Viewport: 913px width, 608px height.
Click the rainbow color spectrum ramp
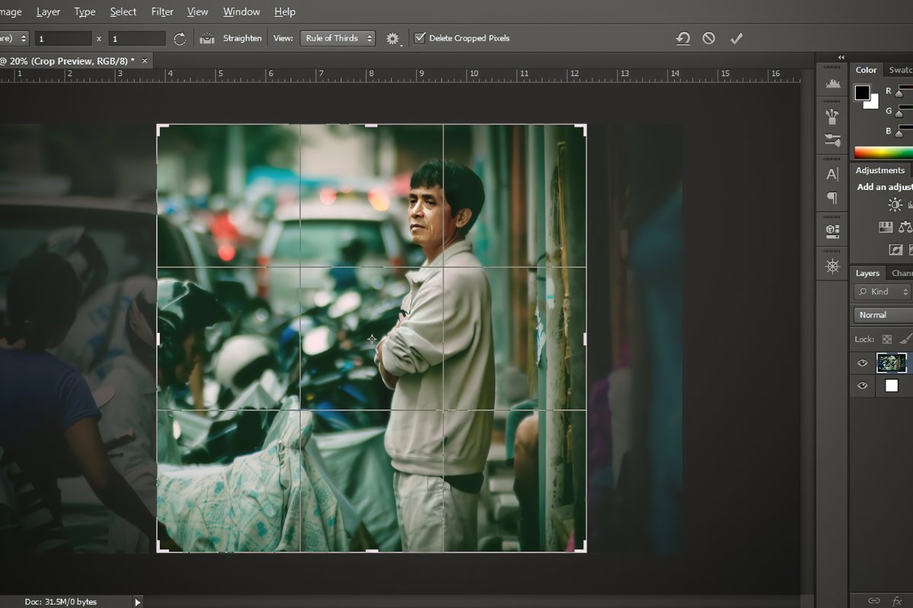883,151
